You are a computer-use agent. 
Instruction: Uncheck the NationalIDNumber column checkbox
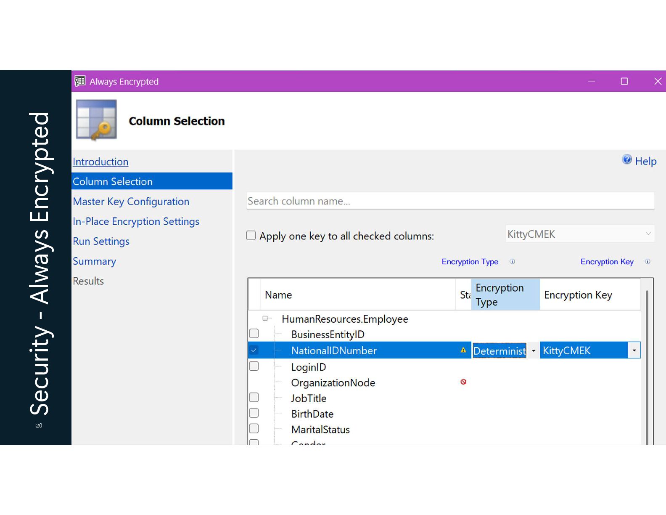click(254, 350)
